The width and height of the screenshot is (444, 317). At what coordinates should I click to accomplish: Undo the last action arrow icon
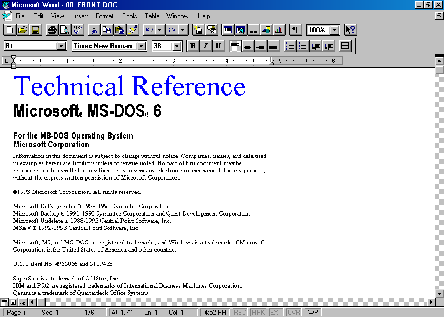pyautogui.click(x=149, y=30)
